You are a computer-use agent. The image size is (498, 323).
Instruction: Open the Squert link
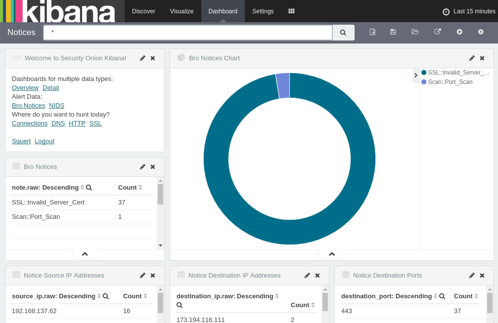(21, 141)
